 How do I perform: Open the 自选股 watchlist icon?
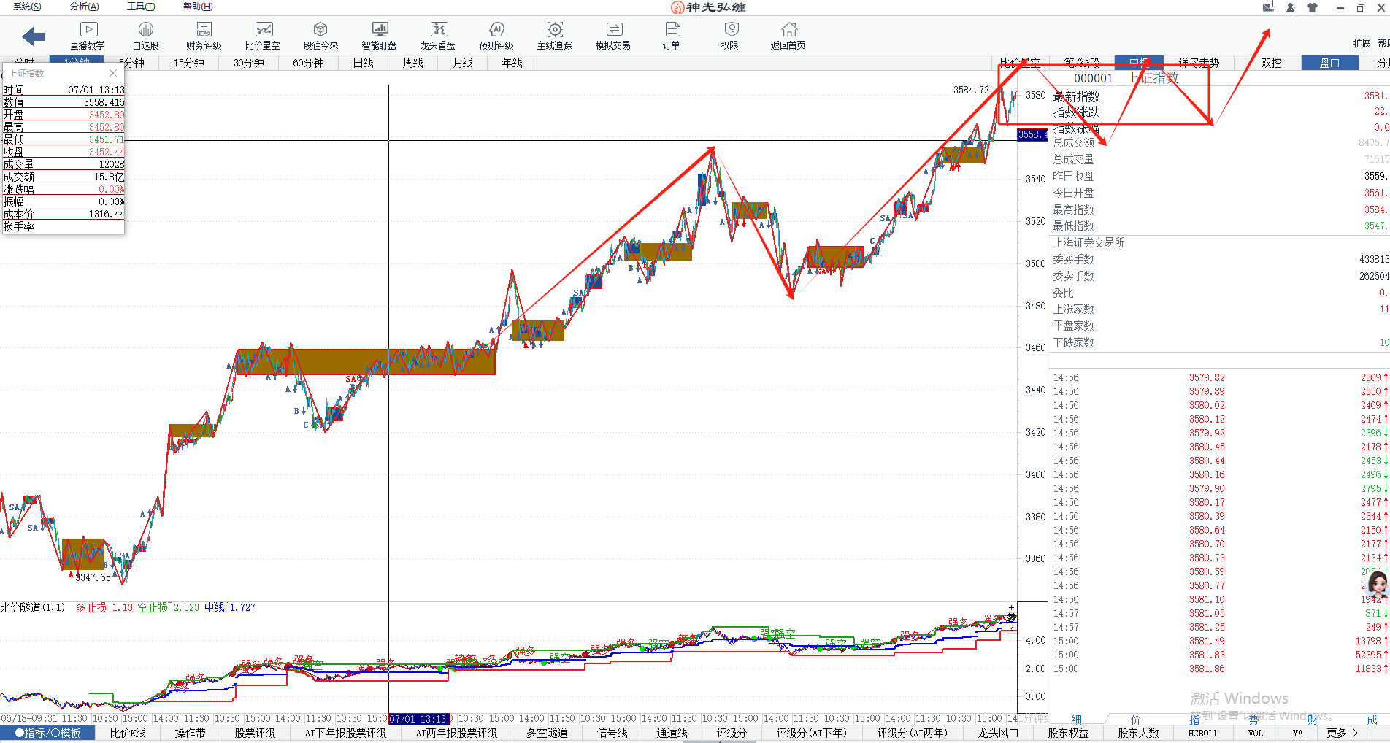tap(145, 35)
